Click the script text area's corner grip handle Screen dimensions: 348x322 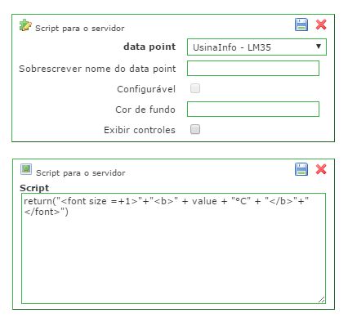pyautogui.click(x=322, y=299)
